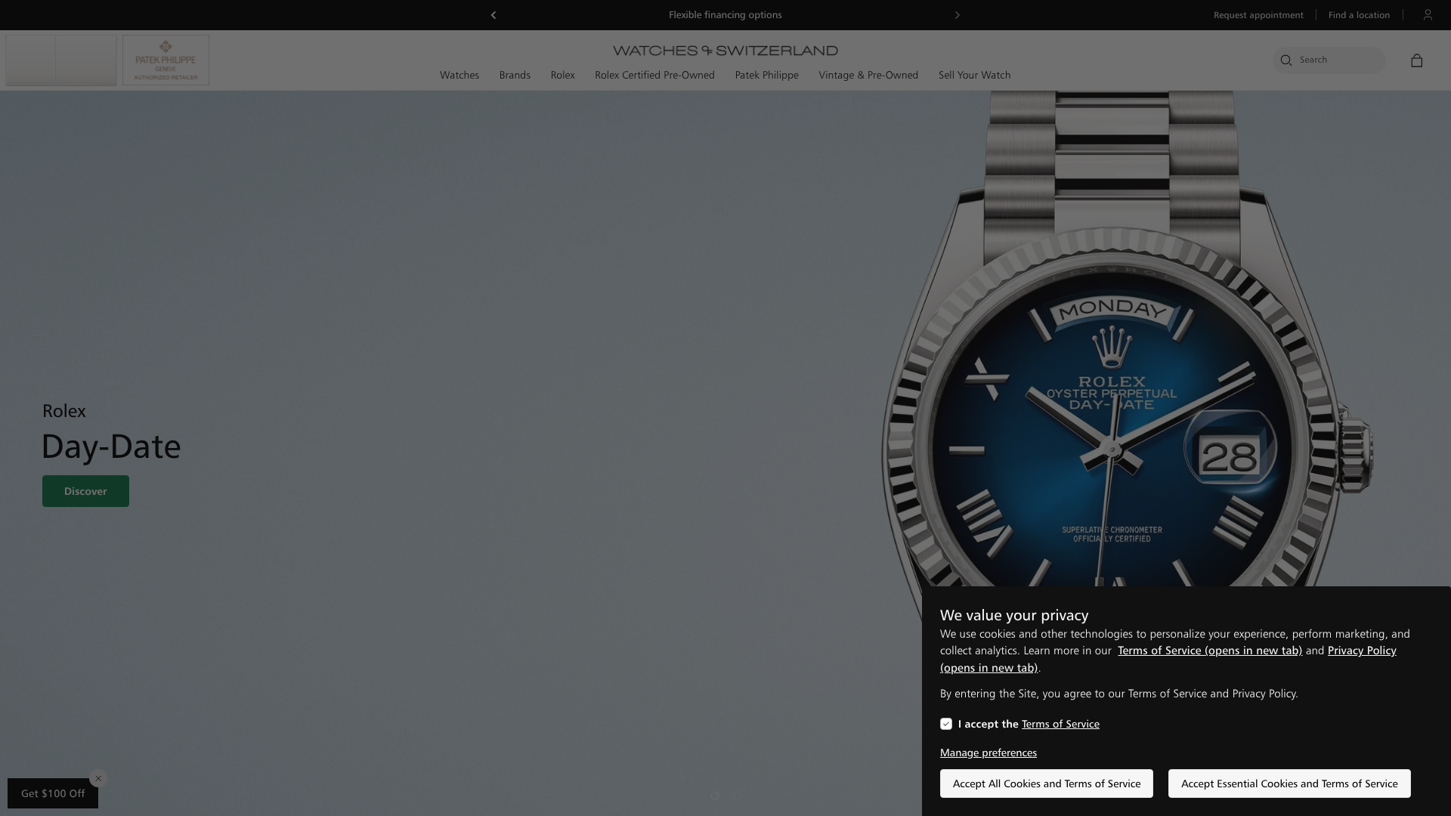1451x816 pixels.
Task: Click Discover for the Rolex Day-Date
Action: pyautogui.click(x=85, y=490)
